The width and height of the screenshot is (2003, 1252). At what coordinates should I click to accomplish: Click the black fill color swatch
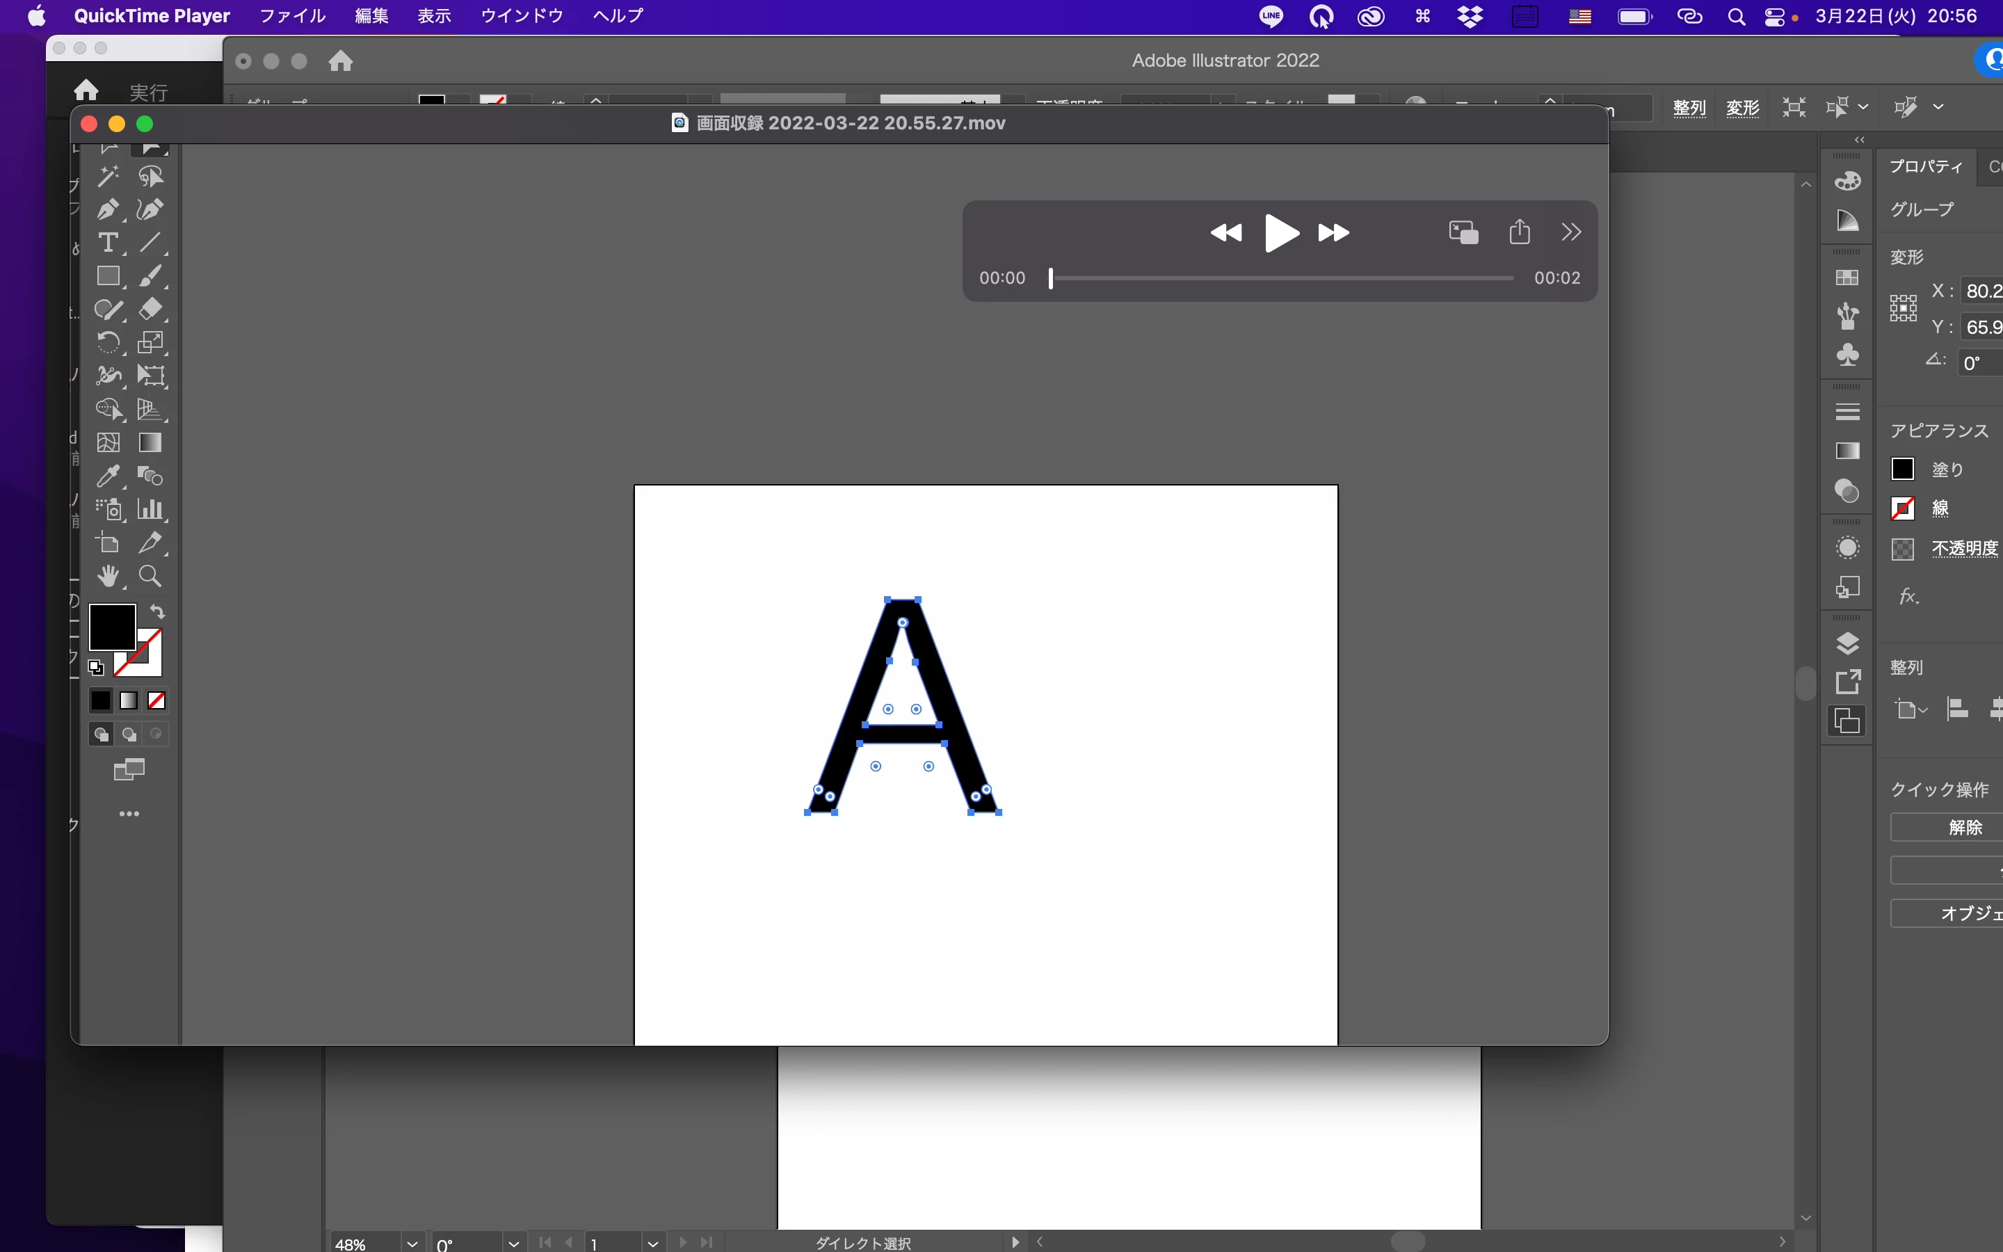coord(112,627)
